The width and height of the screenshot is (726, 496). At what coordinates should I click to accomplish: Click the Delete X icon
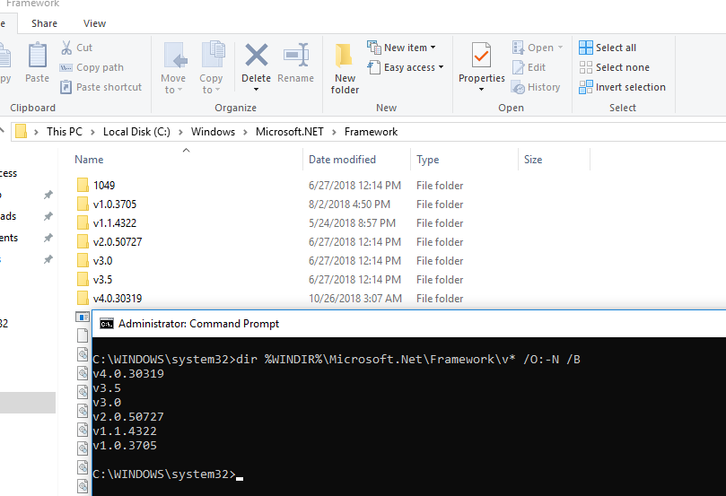[256, 55]
